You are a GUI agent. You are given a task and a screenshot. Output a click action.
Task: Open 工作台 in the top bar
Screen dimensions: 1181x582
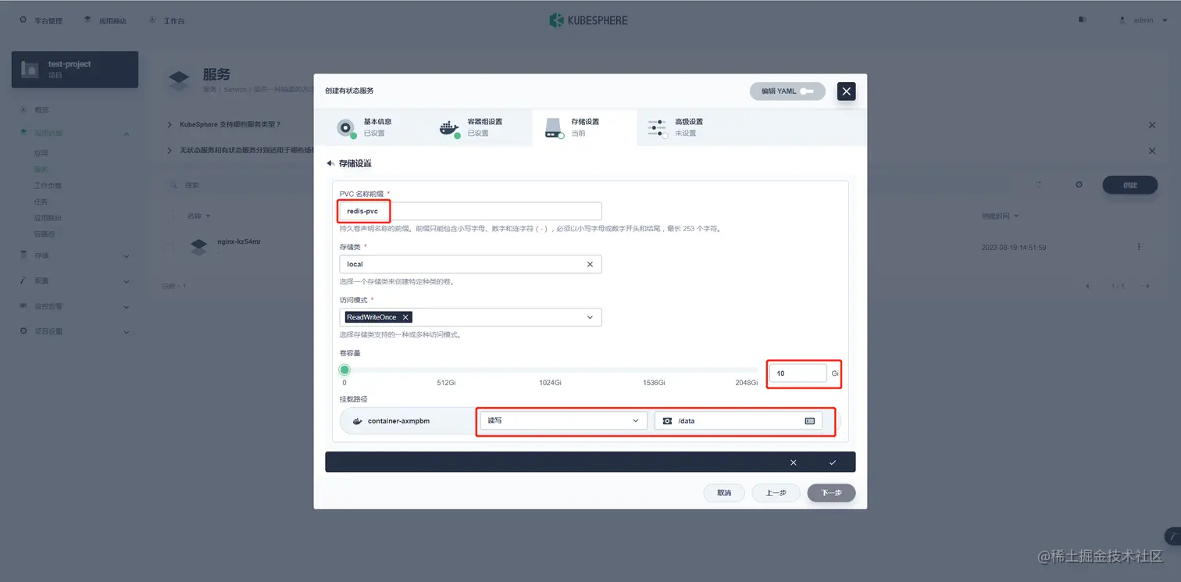(166, 20)
